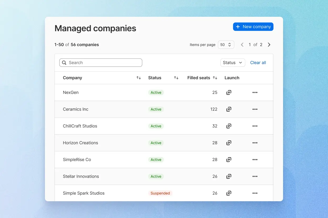
Task: Launch Simple Spark Studios
Action: point(229,193)
